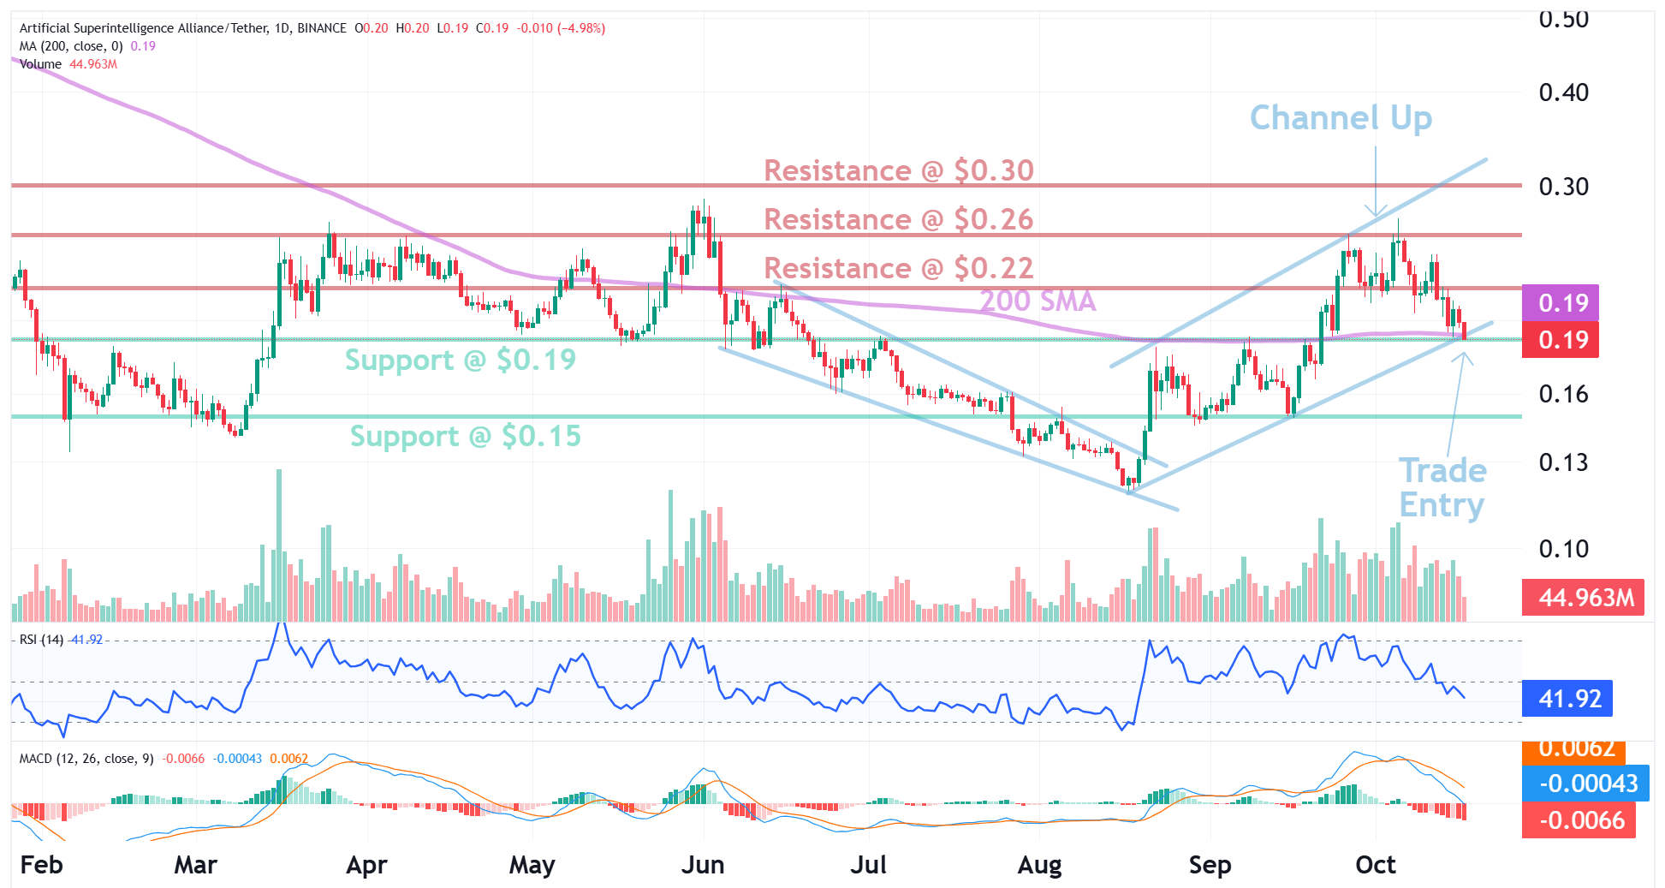Click the Mar label on time axis

click(x=195, y=865)
